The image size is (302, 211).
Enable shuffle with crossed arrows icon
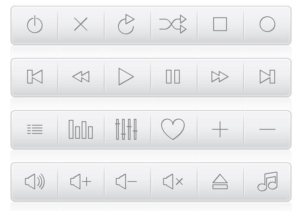[x=173, y=25]
